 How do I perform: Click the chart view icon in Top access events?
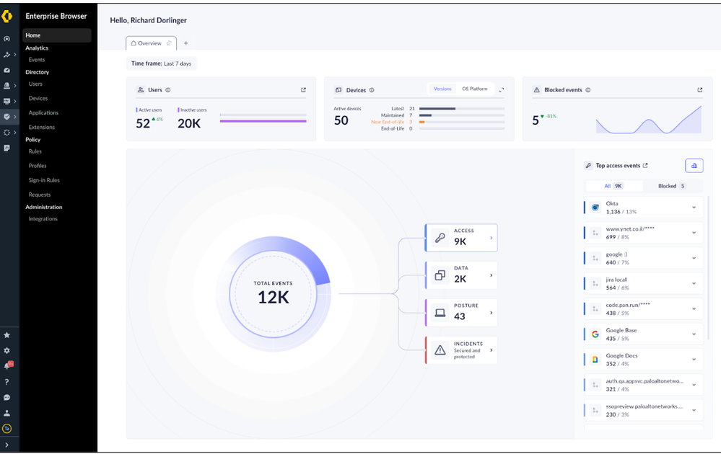[694, 166]
